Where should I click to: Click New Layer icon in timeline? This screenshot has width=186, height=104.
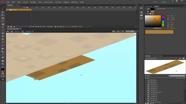8,27
